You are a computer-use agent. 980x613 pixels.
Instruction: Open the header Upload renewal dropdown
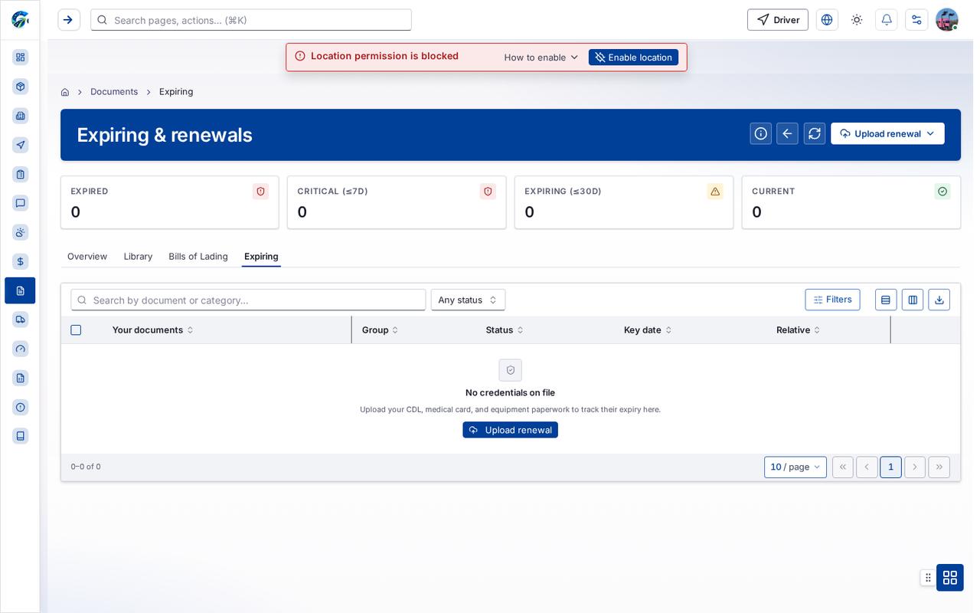pyautogui.click(x=887, y=133)
